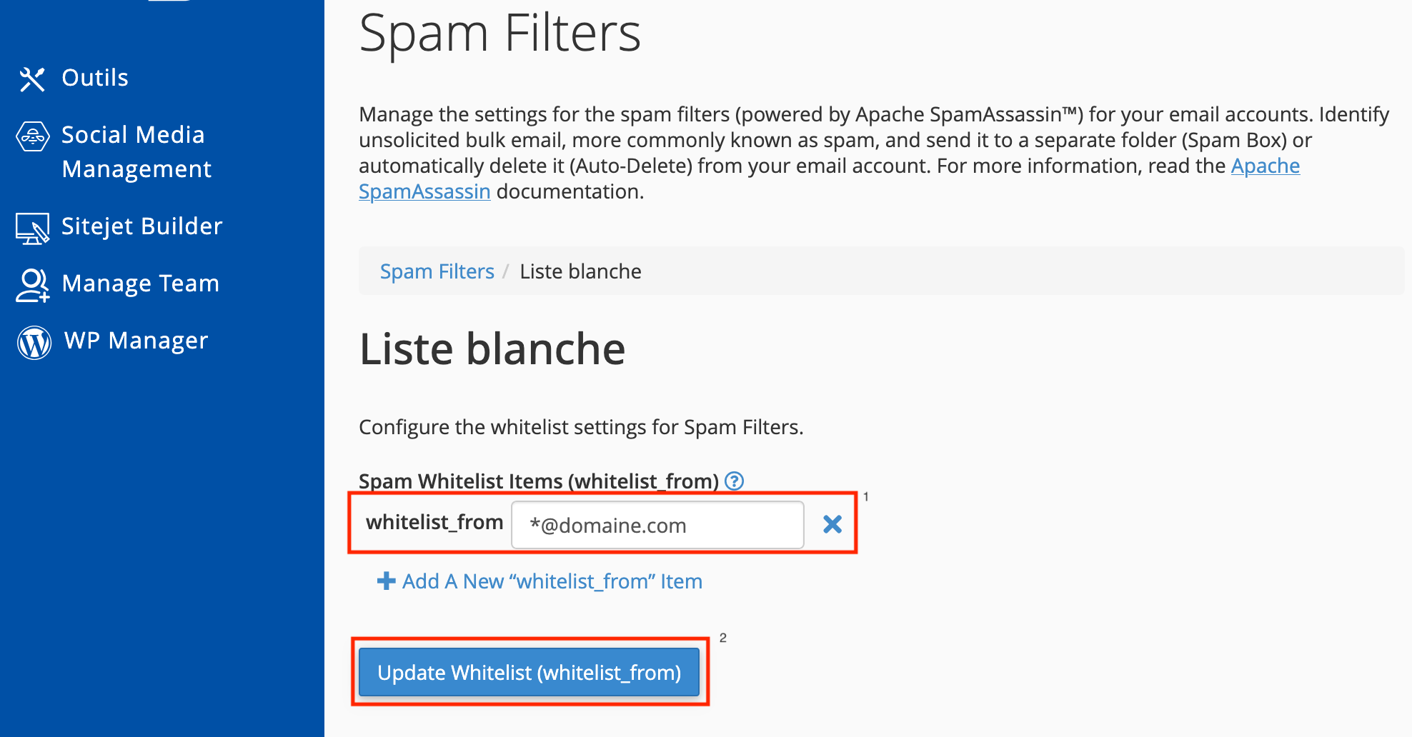Select Manage Team in sidebar
The width and height of the screenshot is (1412, 737).
point(141,283)
